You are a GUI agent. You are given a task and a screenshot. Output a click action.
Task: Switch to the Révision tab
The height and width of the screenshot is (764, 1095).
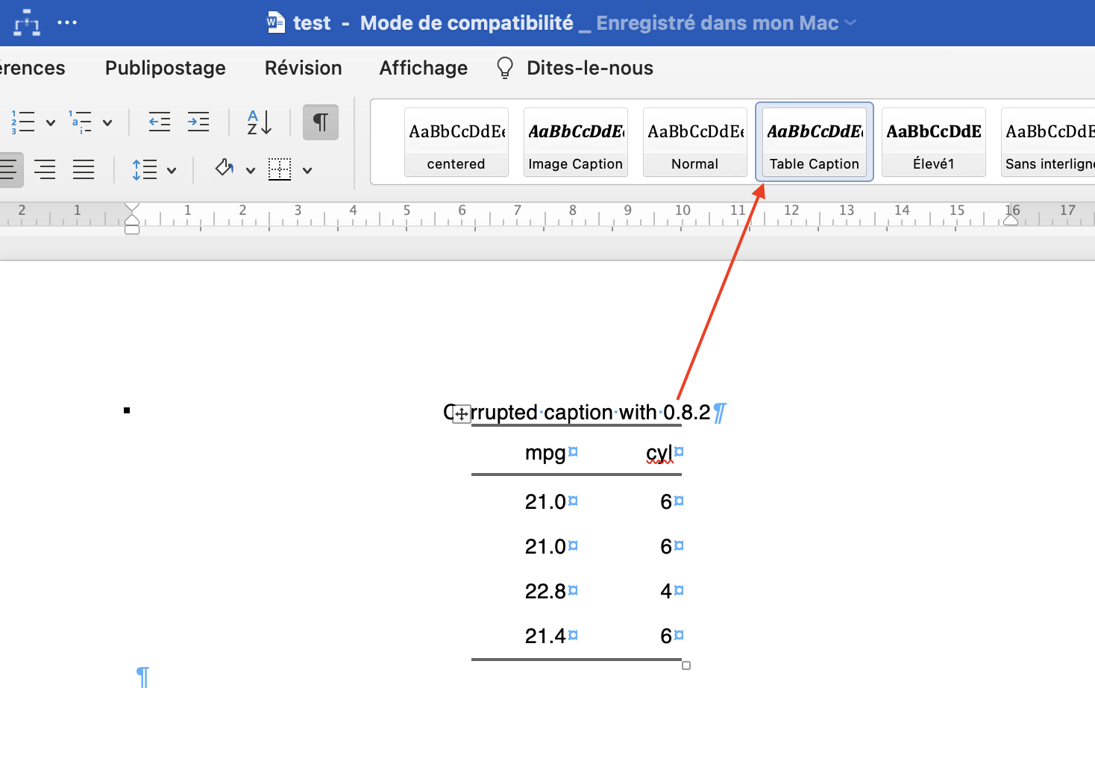click(303, 68)
